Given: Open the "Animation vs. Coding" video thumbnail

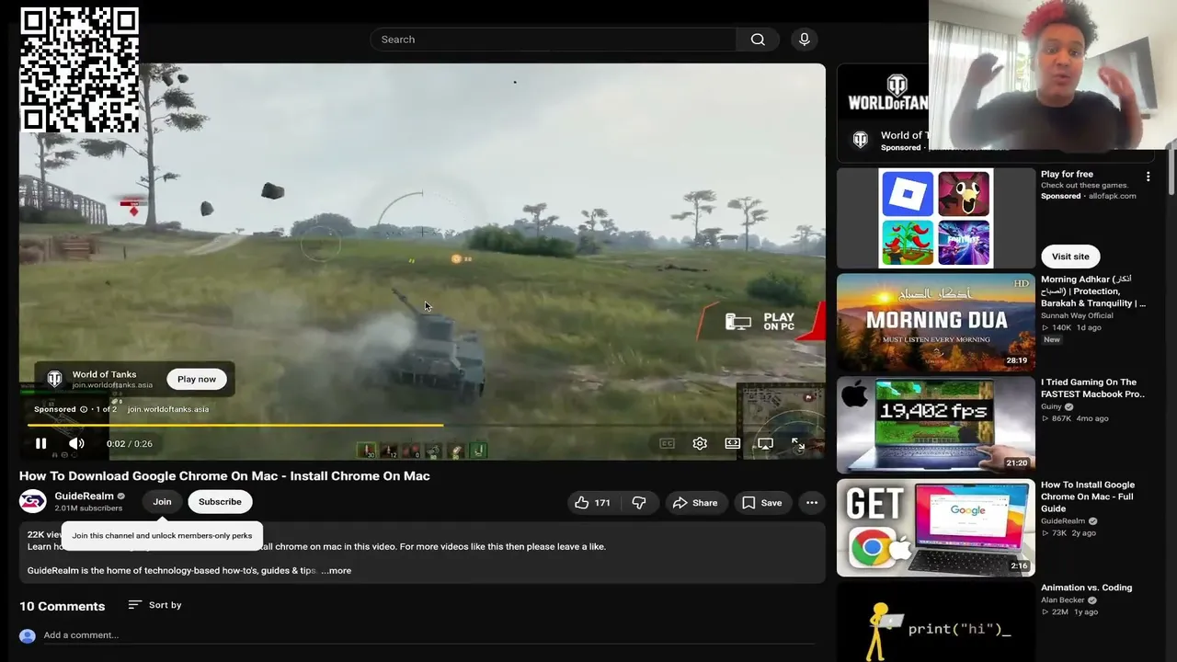Looking at the screenshot, I should [x=936, y=622].
